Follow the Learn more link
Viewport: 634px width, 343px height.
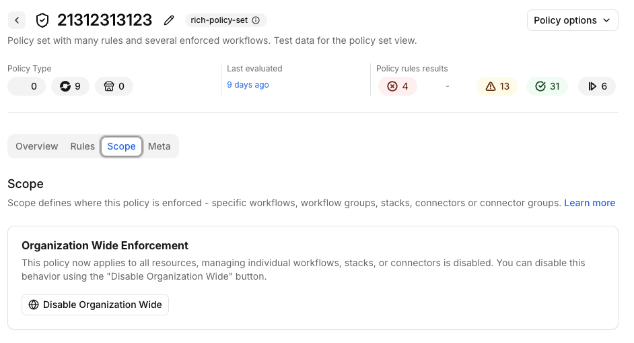[x=590, y=203]
